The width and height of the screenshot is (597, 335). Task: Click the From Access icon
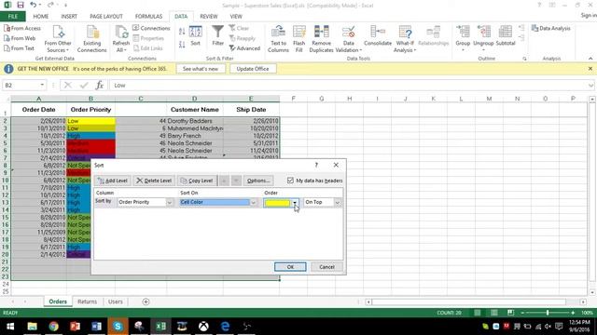pyautogui.click(x=7, y=28)
